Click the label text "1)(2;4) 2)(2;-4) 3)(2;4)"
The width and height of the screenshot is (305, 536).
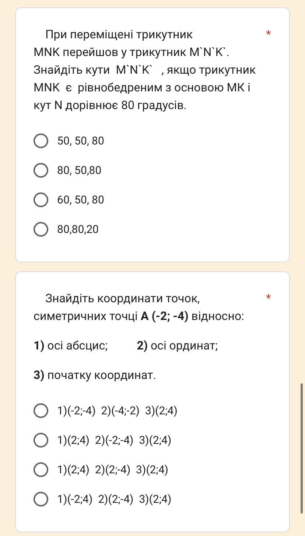tap(112, 470)
